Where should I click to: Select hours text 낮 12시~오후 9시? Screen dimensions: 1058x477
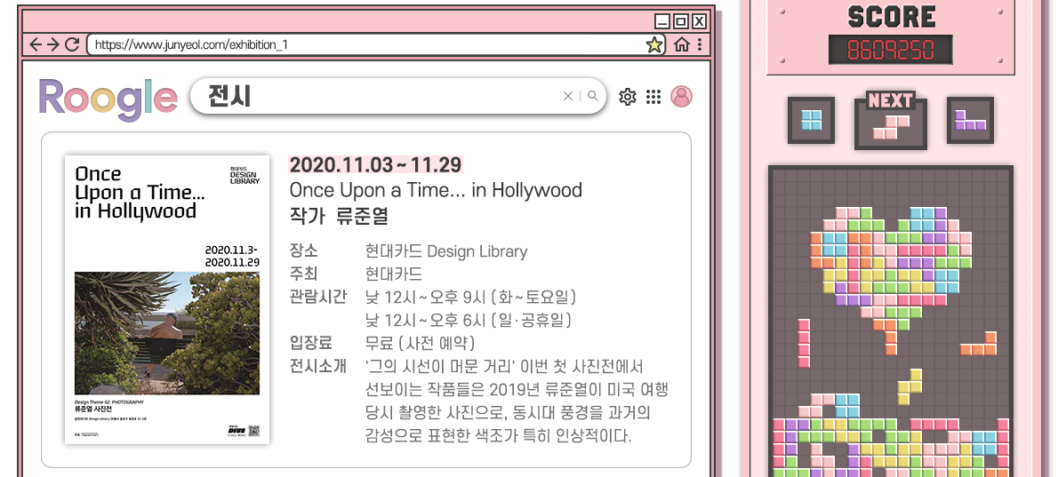coord(470,297)
